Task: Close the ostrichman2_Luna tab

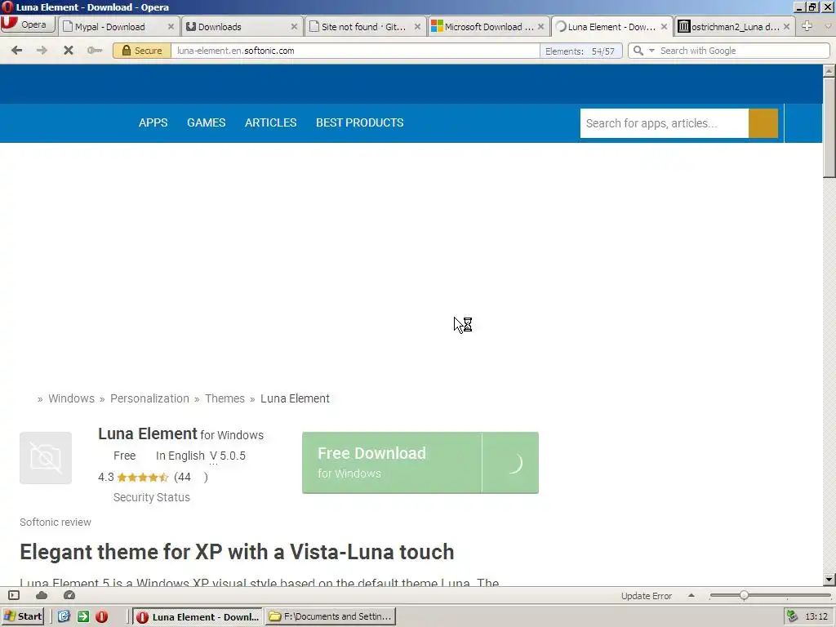Action: pyautogui.click(x=786, y=27)
